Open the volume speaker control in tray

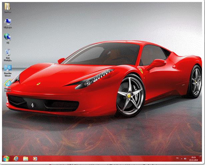pyautogui.click(x=185, y=158)
